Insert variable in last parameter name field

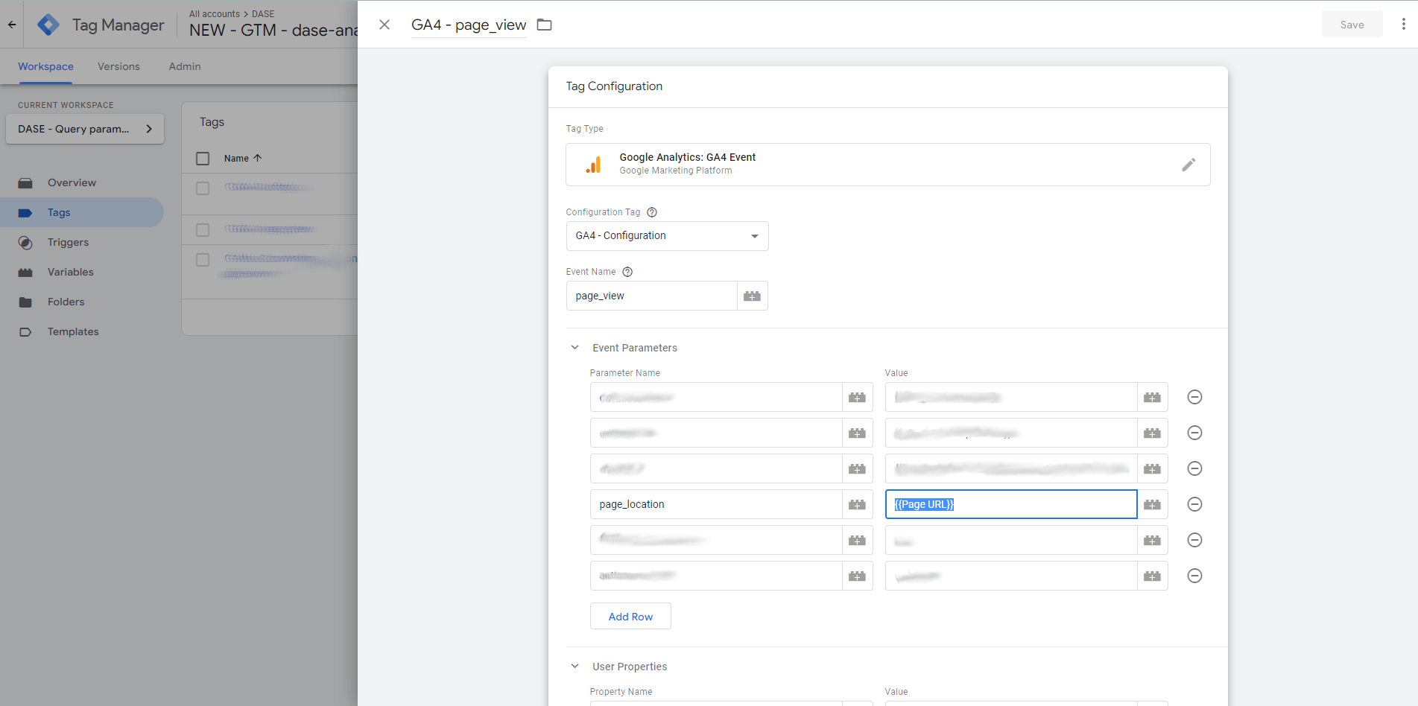(858, 576)
